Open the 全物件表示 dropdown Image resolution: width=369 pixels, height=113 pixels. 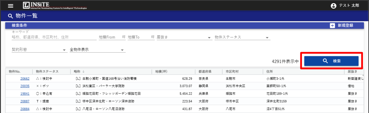point(98,50)
